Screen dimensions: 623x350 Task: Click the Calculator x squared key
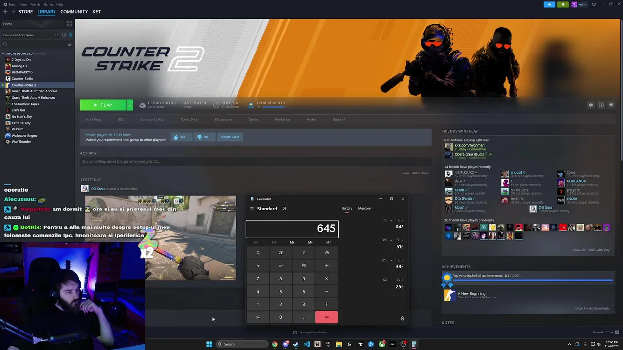281,265
